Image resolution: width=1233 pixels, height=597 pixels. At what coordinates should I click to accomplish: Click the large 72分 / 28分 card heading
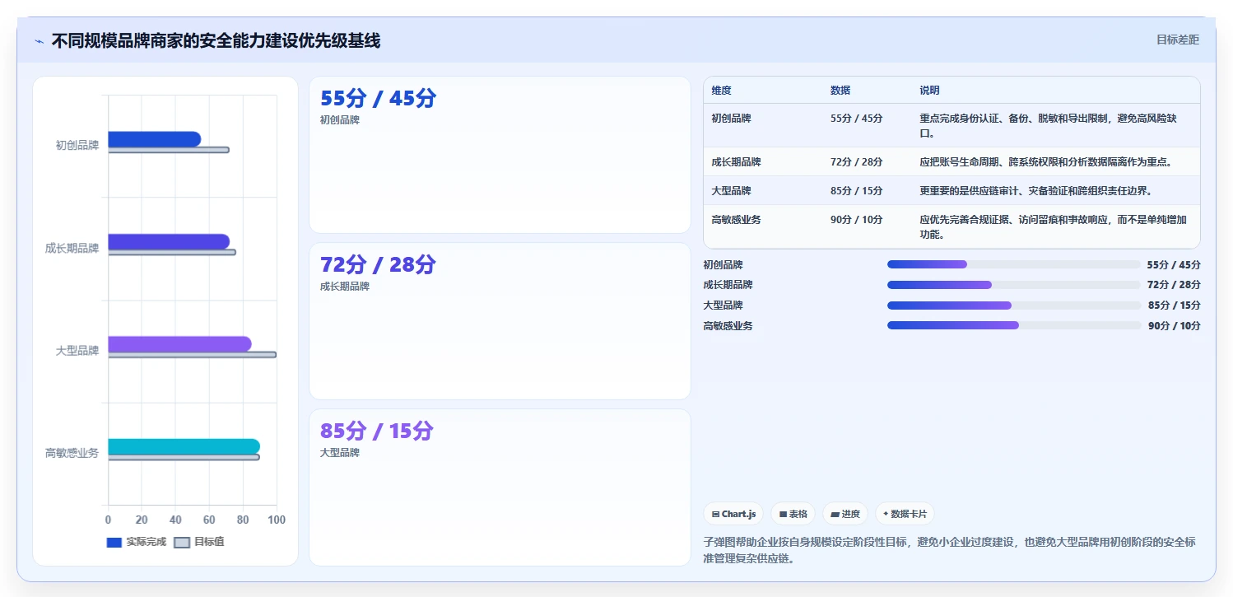(x=379, y=265)
